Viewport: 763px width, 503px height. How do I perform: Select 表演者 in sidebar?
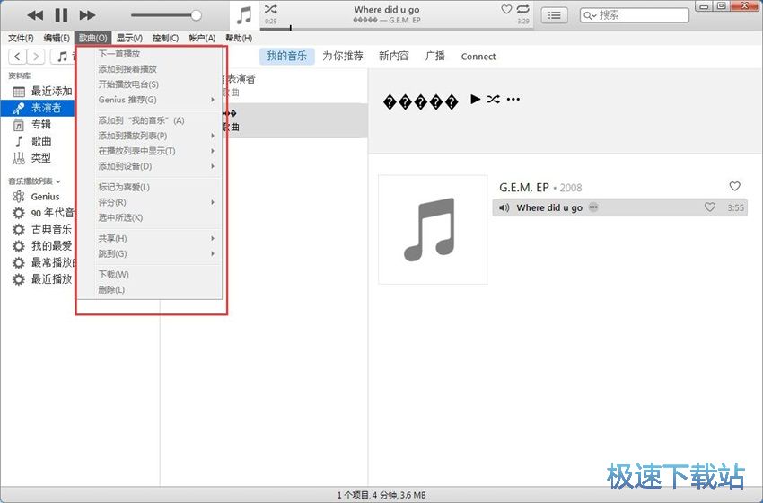coord(38,108)
